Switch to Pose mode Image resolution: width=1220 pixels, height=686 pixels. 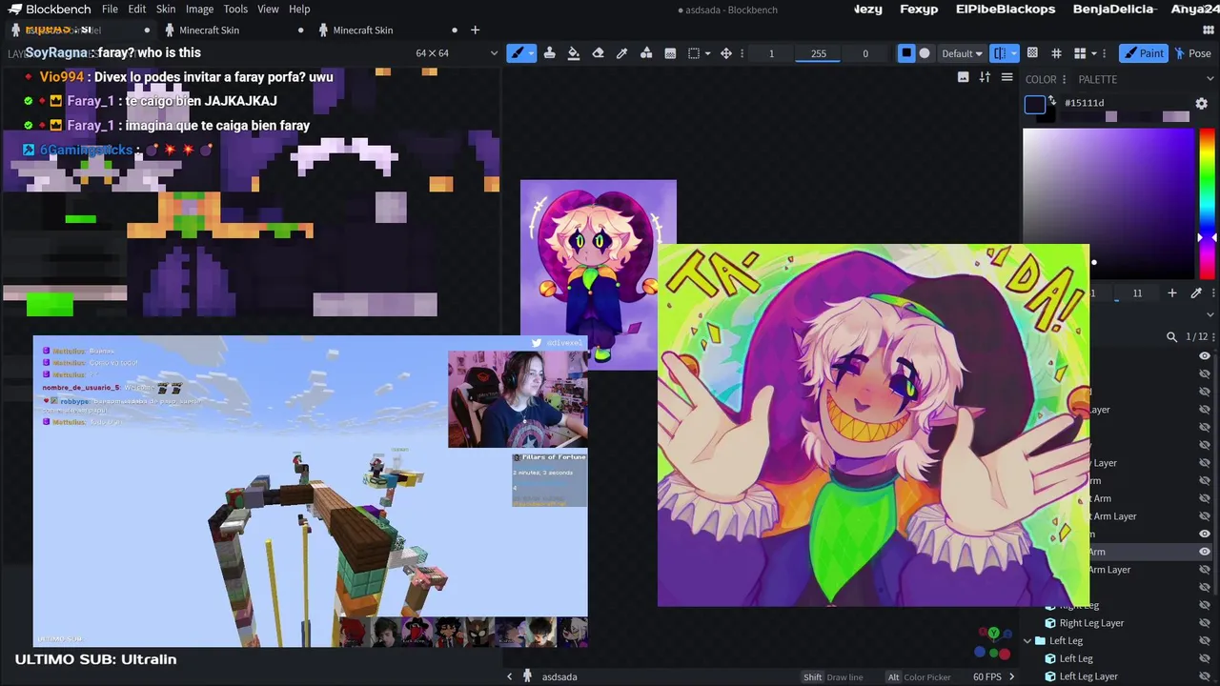click(x=1193, y=53)
